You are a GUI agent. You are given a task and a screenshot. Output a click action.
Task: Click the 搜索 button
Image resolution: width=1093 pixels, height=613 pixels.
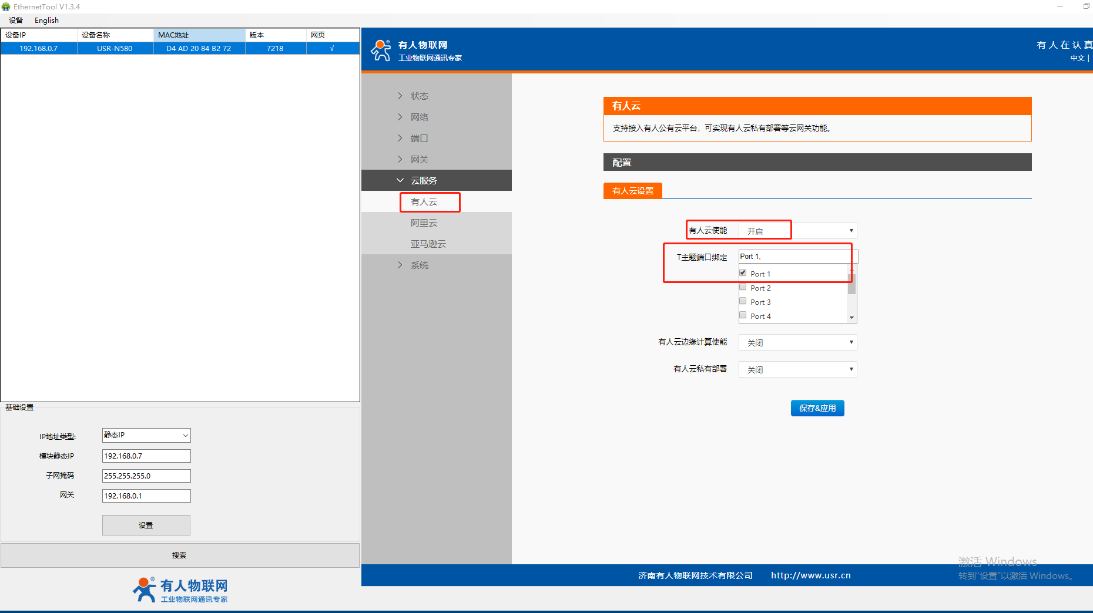(x=180, y=555)
